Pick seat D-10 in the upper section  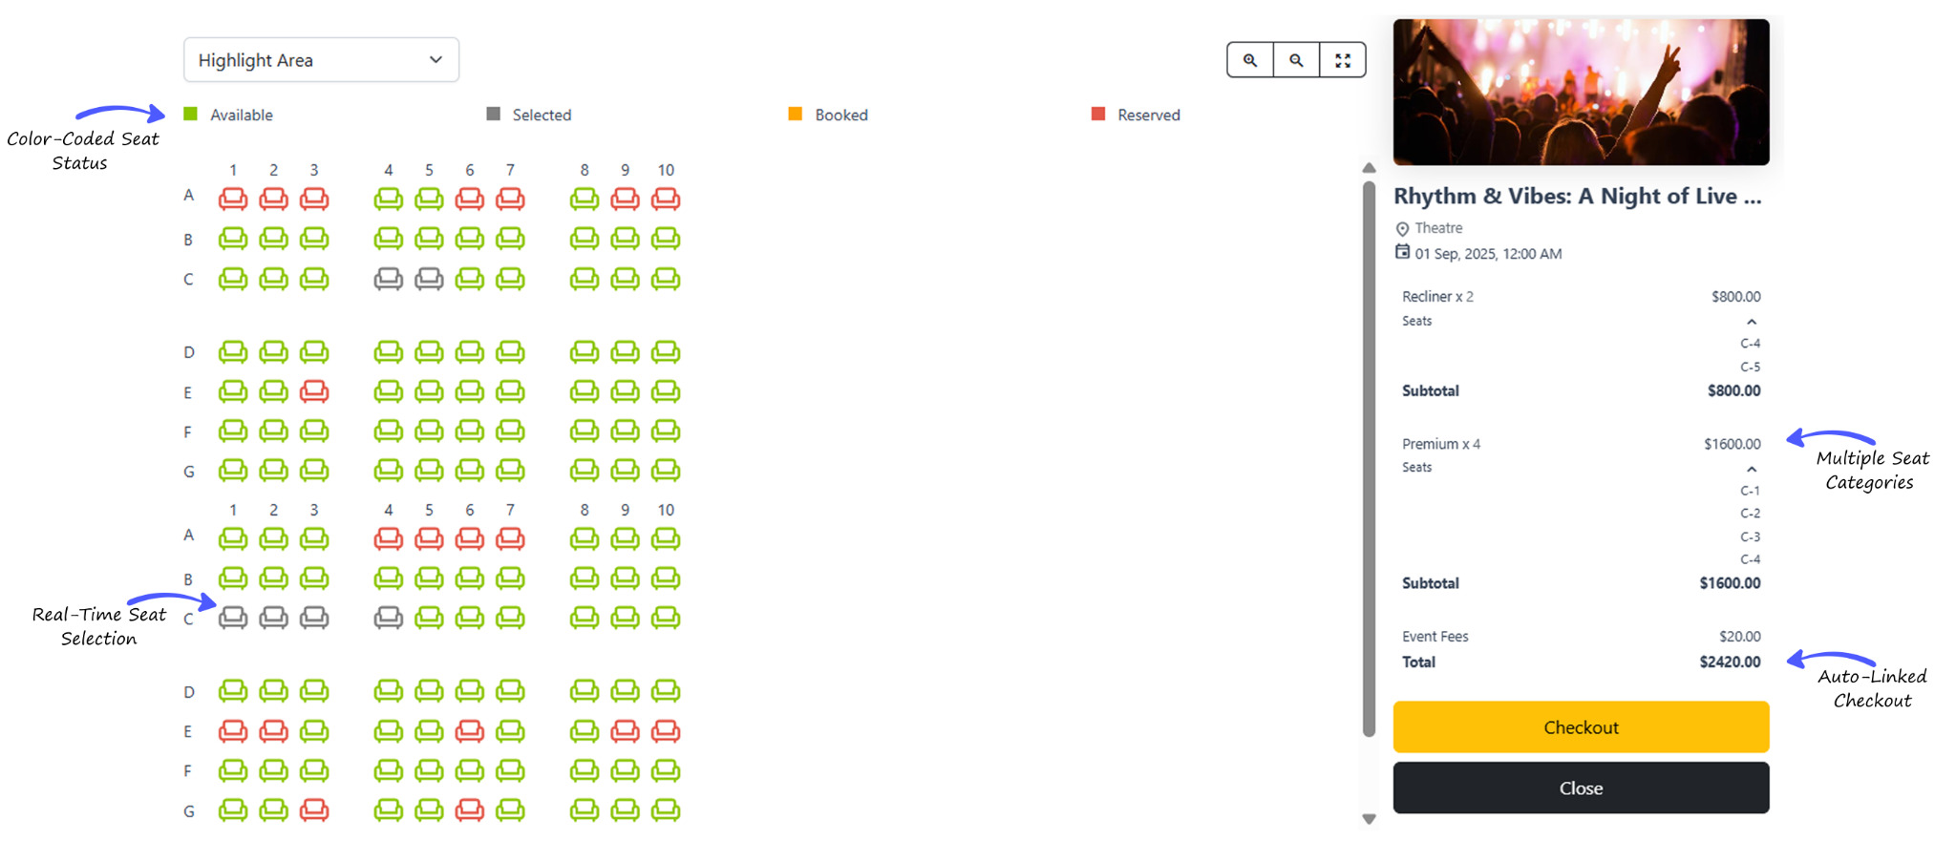click(x=666, y=352)
